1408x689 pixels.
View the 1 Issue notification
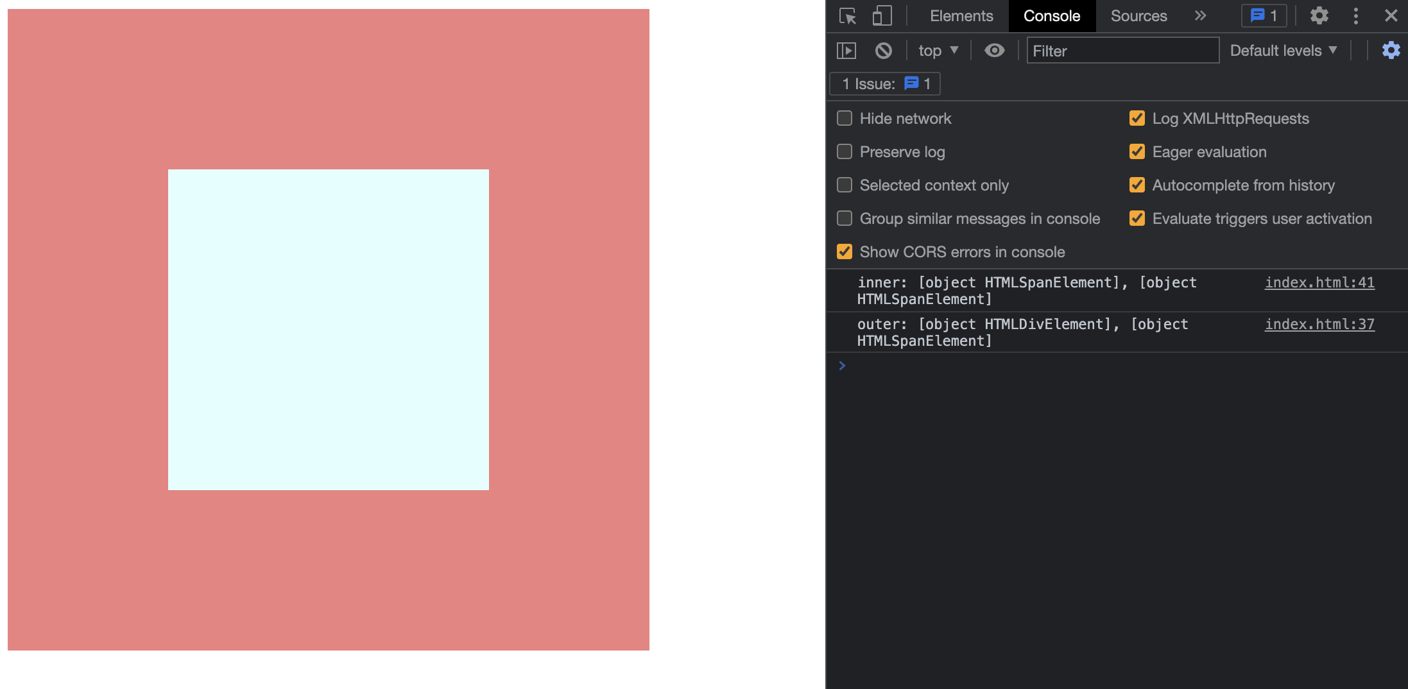[x=884, y=83]
